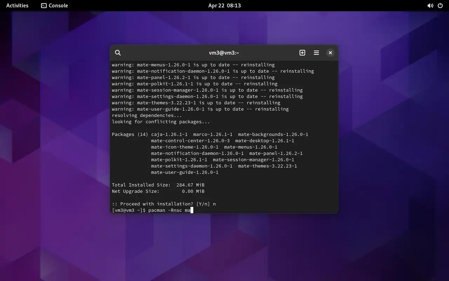Viewport: 449px width, 281px height.
Task: Click mate-user-guide-1.26.0-1 in package list
Action: (185, 172)
